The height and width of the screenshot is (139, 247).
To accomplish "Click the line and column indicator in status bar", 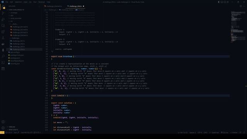I will 183,132.
